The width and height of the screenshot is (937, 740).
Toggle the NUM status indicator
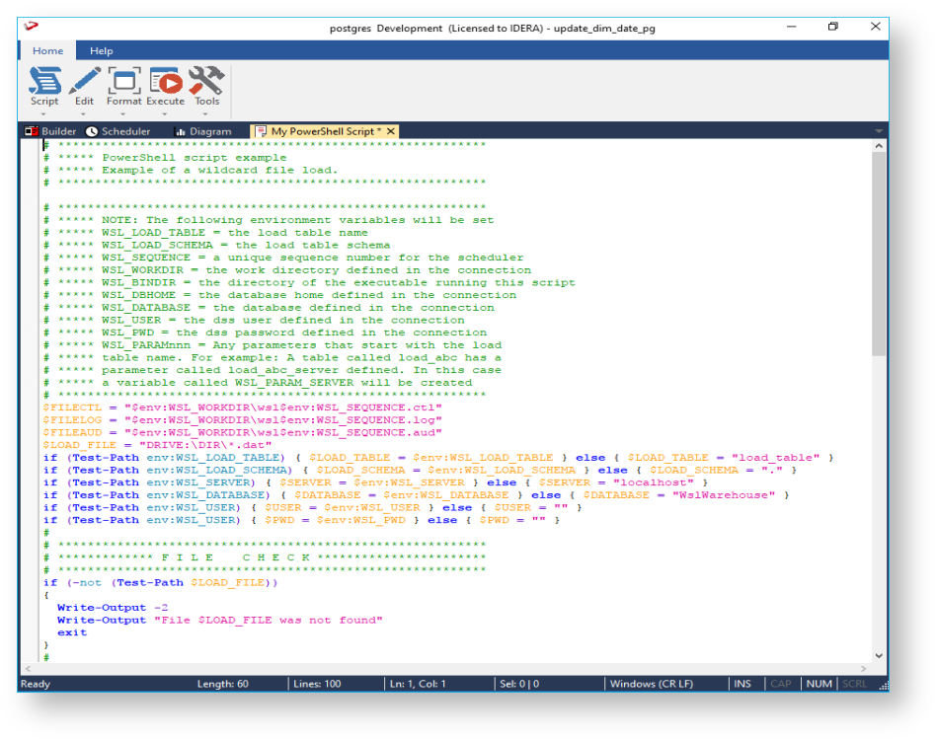point(819,684)
